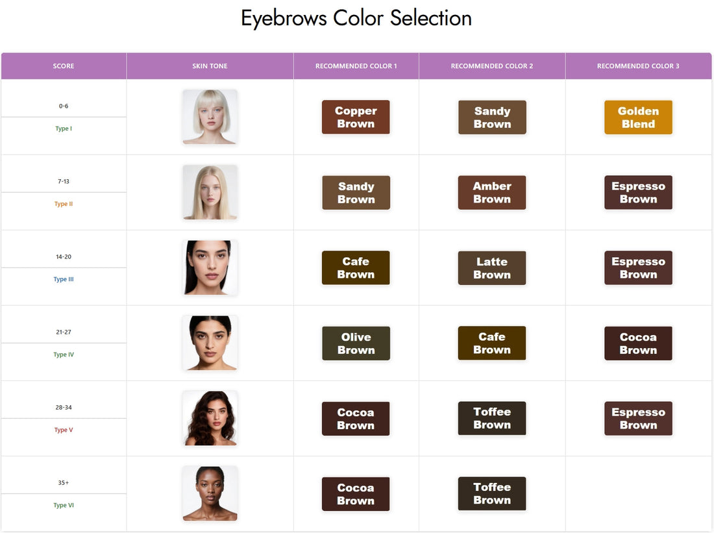Choose Cocoa Brown for score 21-27
The width and height of the screenshot is (714, 533).
point(638,343)
